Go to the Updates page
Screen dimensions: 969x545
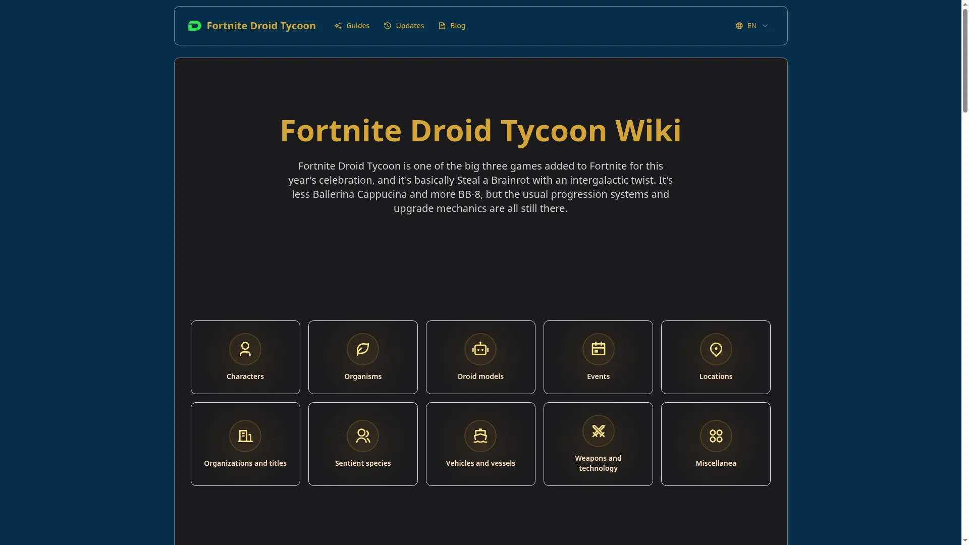click(x=404, y=26)
